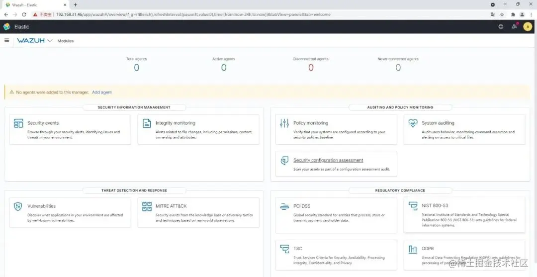Open the Chrome three-dot menu
Viewport: 537px width, 277px height.
[531, 14]
